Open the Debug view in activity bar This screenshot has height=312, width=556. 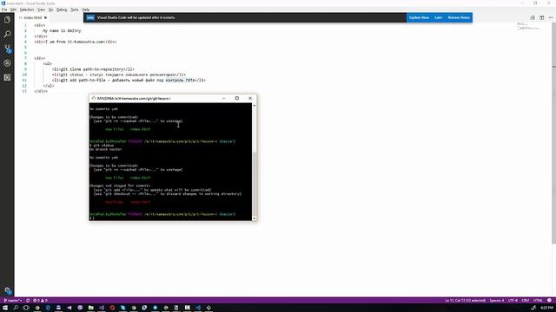[x=7, y=63]
